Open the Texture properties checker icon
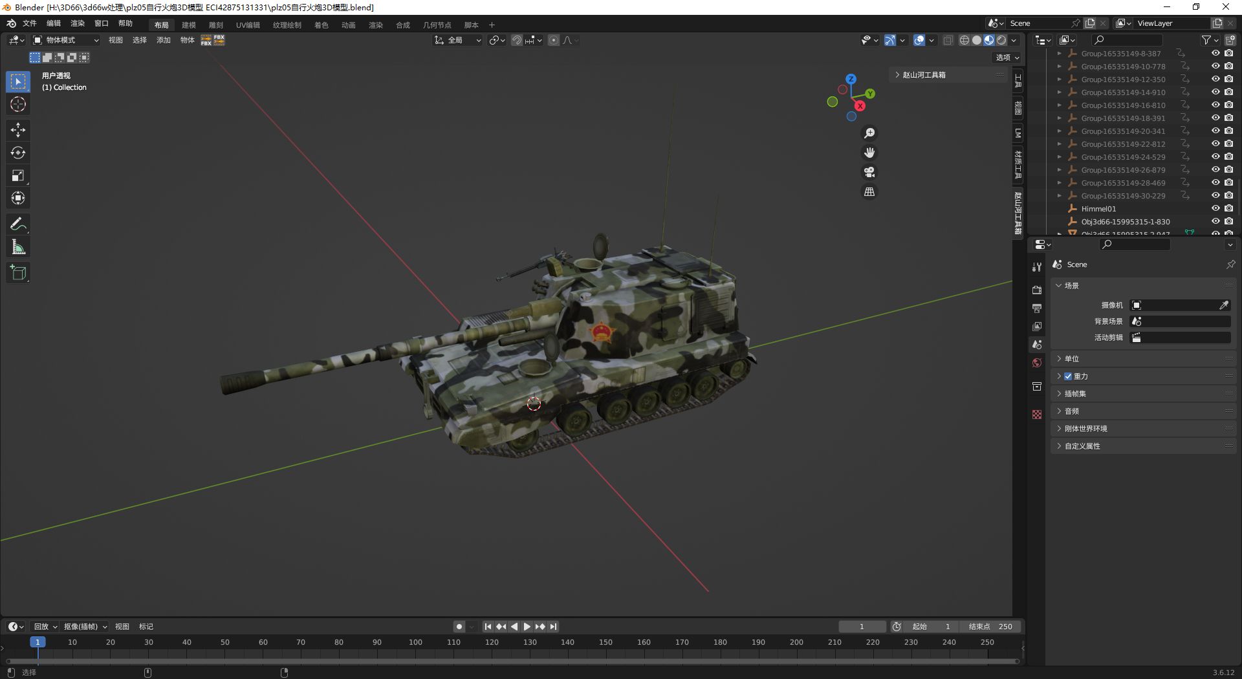1242x679 pixels. pos(1037,415)
